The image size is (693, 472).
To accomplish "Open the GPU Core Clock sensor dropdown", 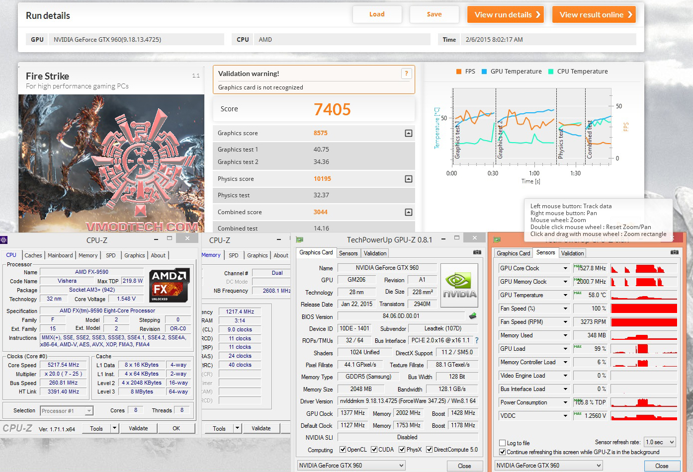I will [565, 268].
